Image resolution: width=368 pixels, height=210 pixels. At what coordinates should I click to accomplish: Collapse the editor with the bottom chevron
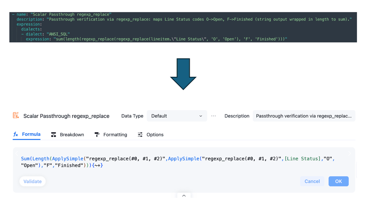184,196
